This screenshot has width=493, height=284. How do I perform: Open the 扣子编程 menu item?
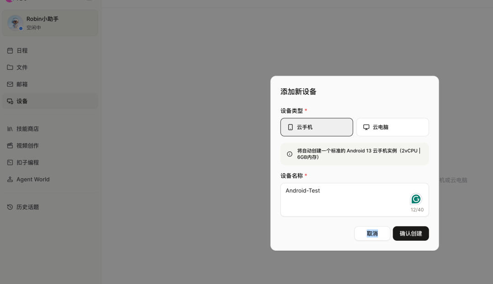(x=27, y=162)
